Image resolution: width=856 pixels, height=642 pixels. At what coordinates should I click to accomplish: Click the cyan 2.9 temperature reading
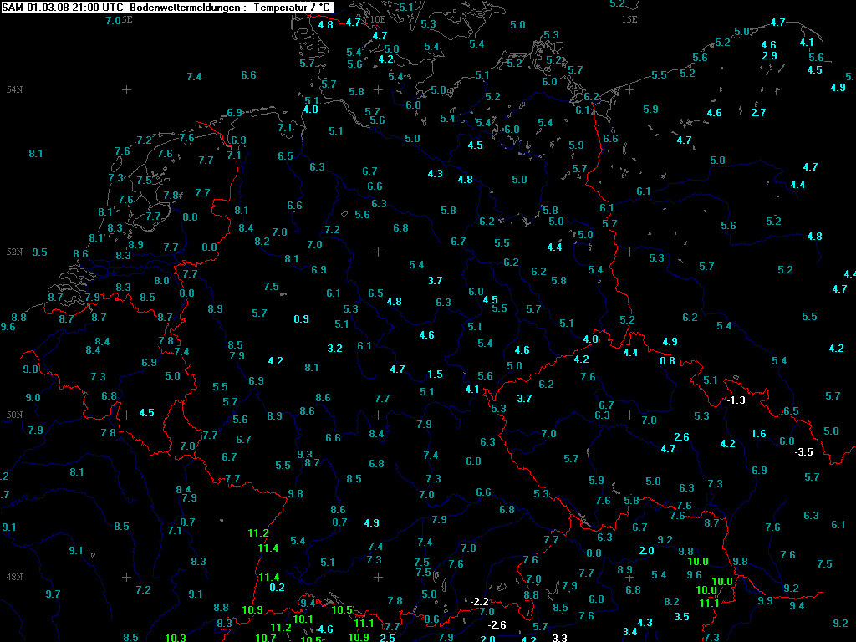(770, 56)
